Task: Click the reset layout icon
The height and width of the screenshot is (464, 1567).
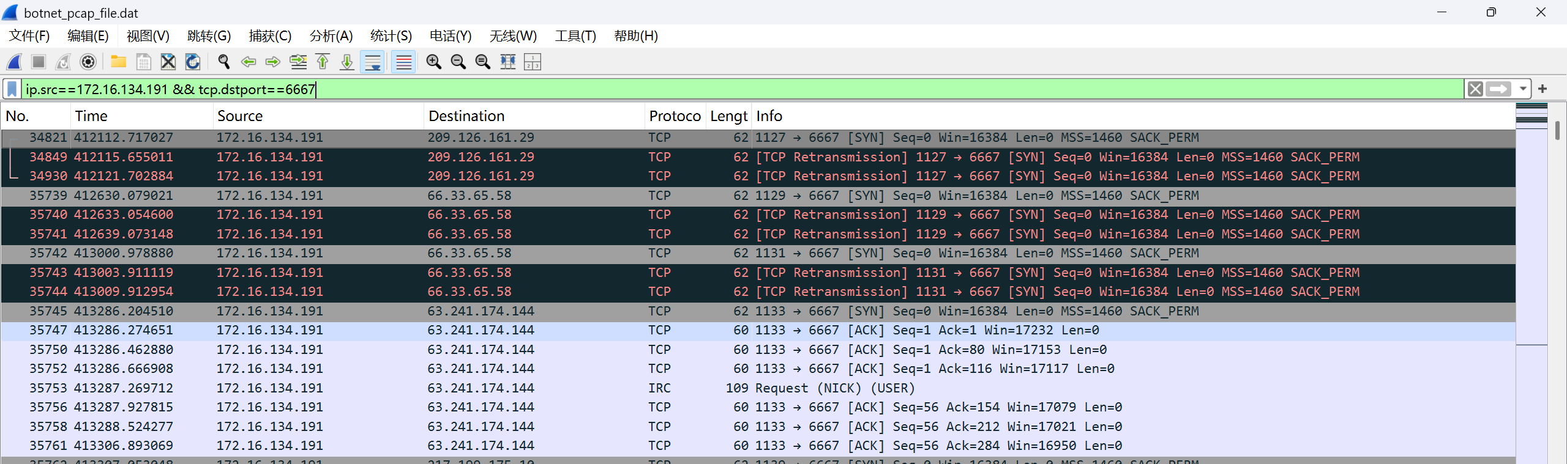Action: (x=533, y=62)
